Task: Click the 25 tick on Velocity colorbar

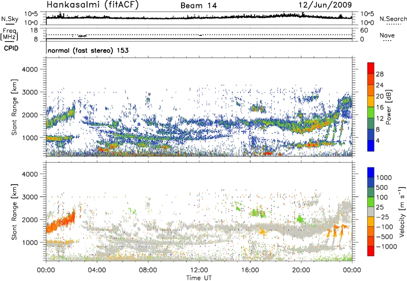Action: click(x=380, y=207)
